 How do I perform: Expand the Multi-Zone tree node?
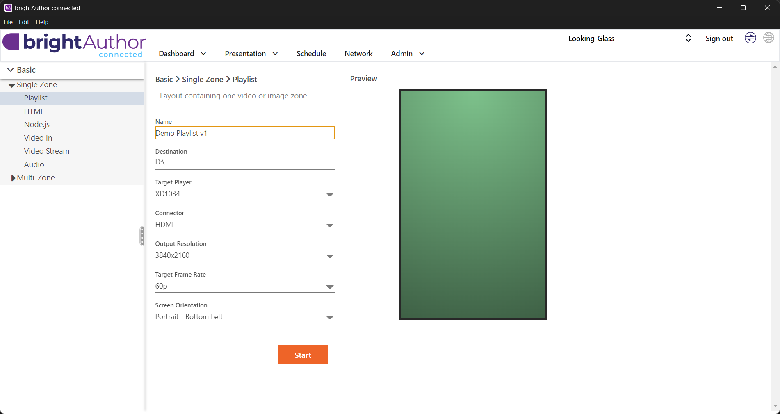coord(13,178)
